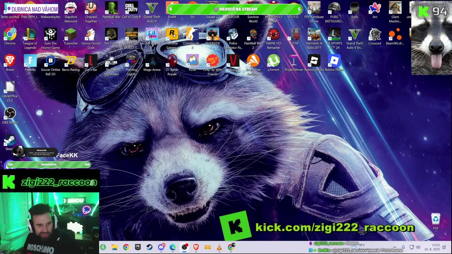Open the taskbar clock and date
Viewport: 452px width, 254px height.
[x=432, y=247]
